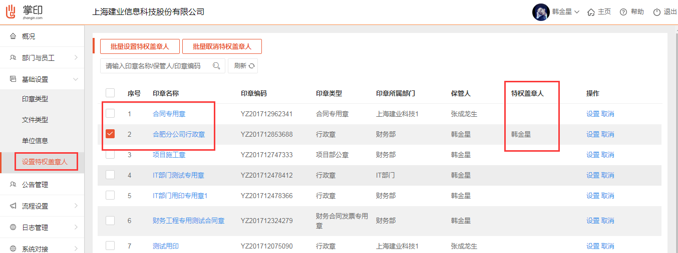Click the 刷新 refresh button
Image resolution: width=678 pixels, height=253 pixels.
tap(243, 66)
